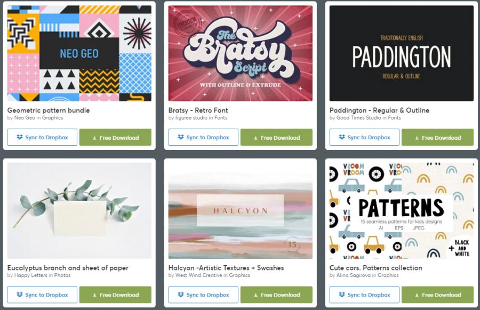Open Eucalyptus branch and sheet of paper title
480x310 pixels.
point(68,268)
